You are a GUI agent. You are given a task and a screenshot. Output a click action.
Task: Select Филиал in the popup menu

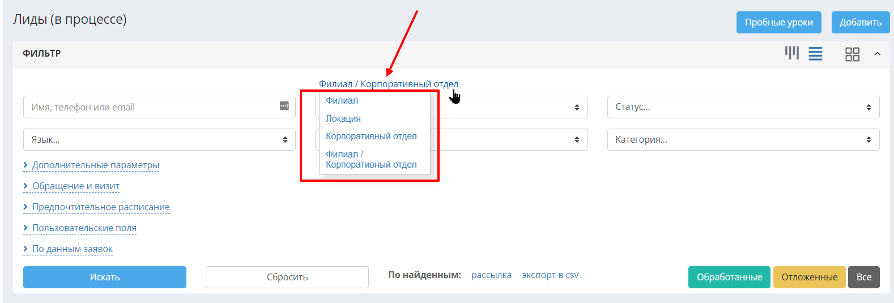pyautogui.click(x=342, y=100)
